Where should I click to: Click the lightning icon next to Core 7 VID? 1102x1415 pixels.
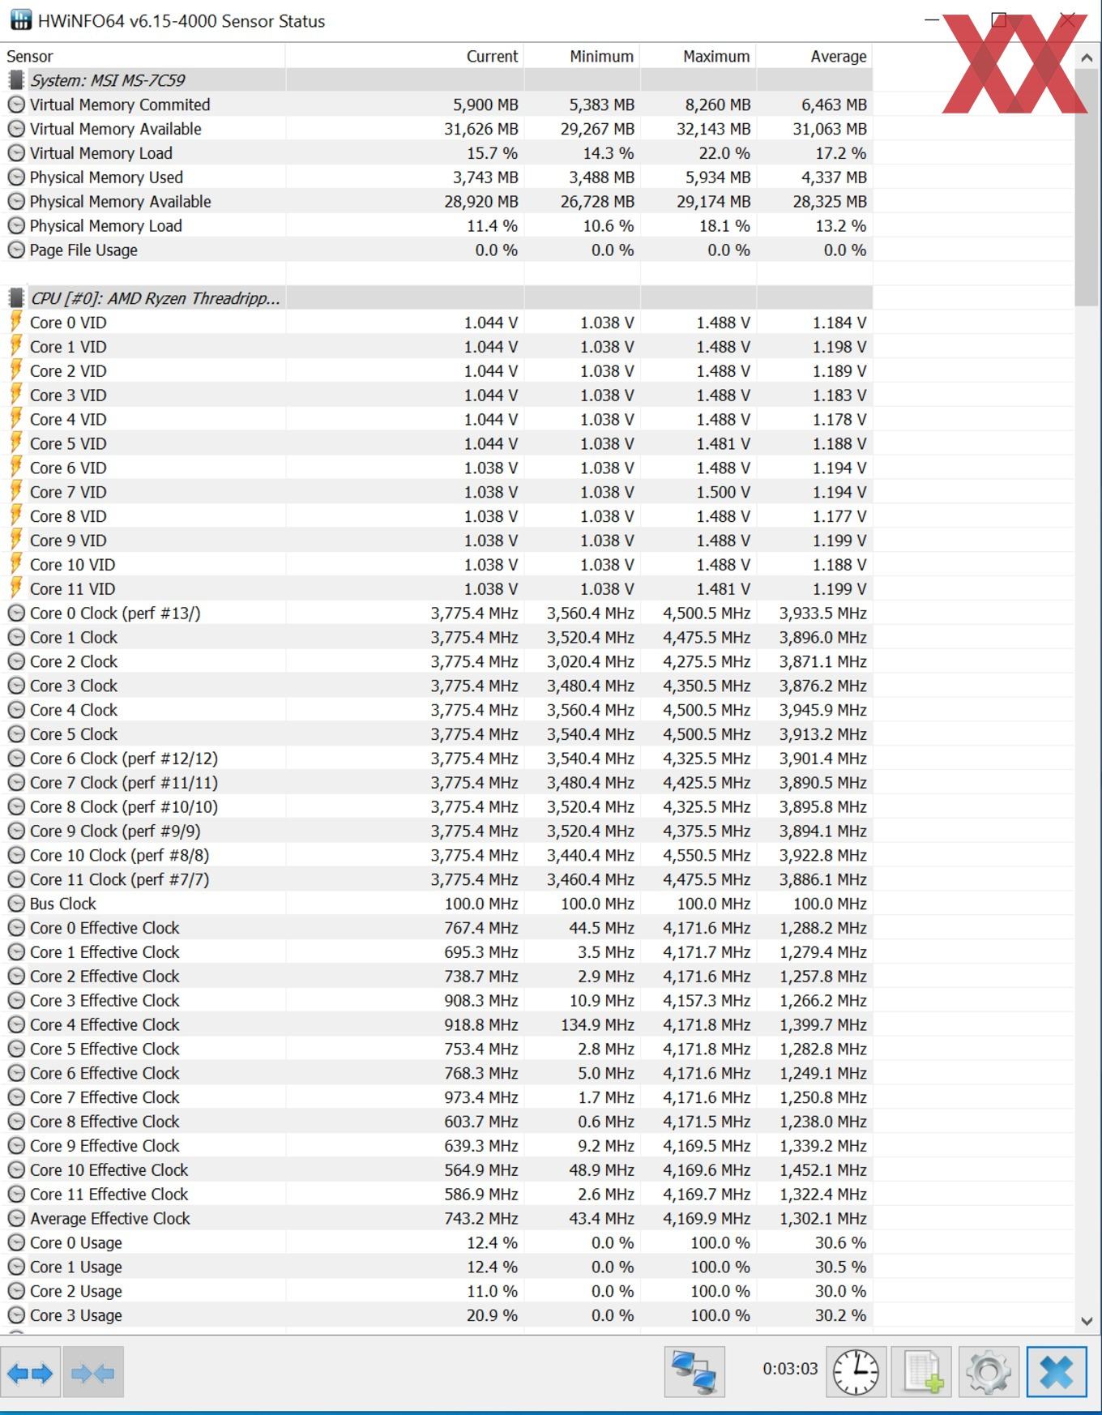click(x=15, y=491)
